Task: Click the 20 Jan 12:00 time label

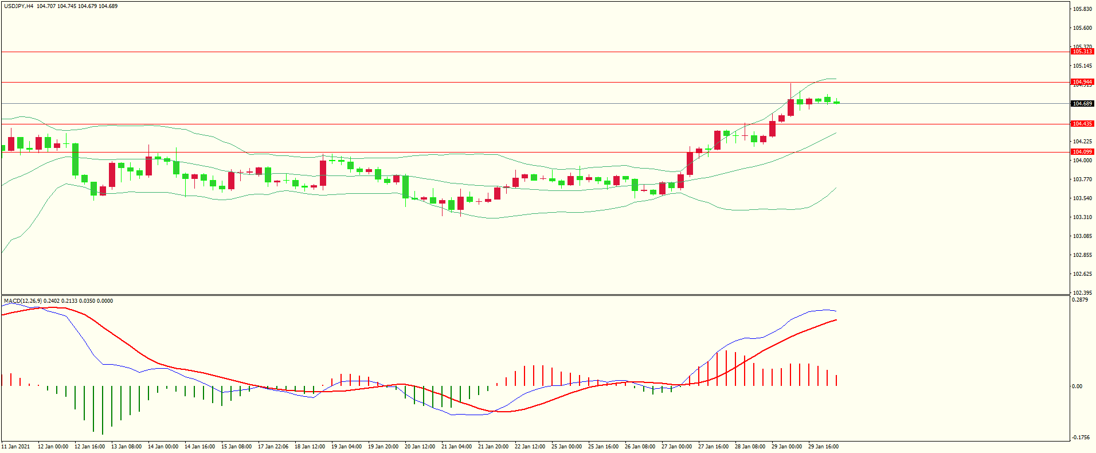Action: pyautogui.click(x=420, y=447)
